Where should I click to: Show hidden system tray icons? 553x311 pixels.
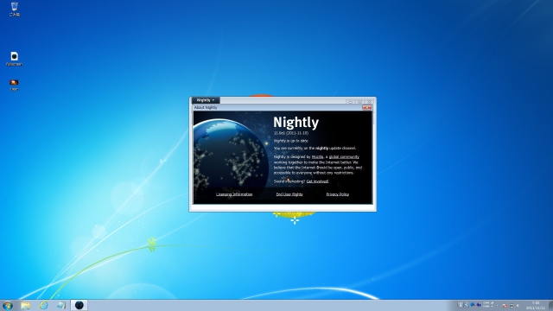click(498, 306)
